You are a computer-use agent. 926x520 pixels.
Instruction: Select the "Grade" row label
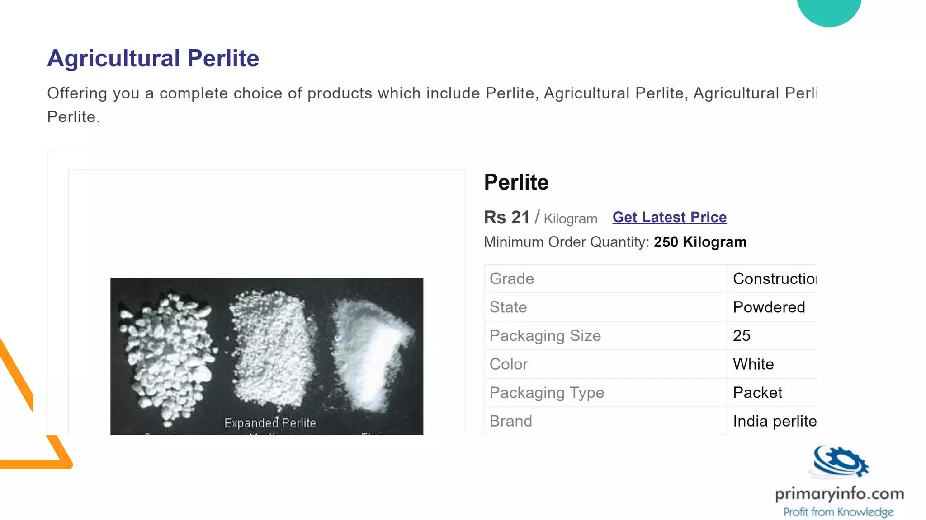pyautogui.click(x=511, y=279)
